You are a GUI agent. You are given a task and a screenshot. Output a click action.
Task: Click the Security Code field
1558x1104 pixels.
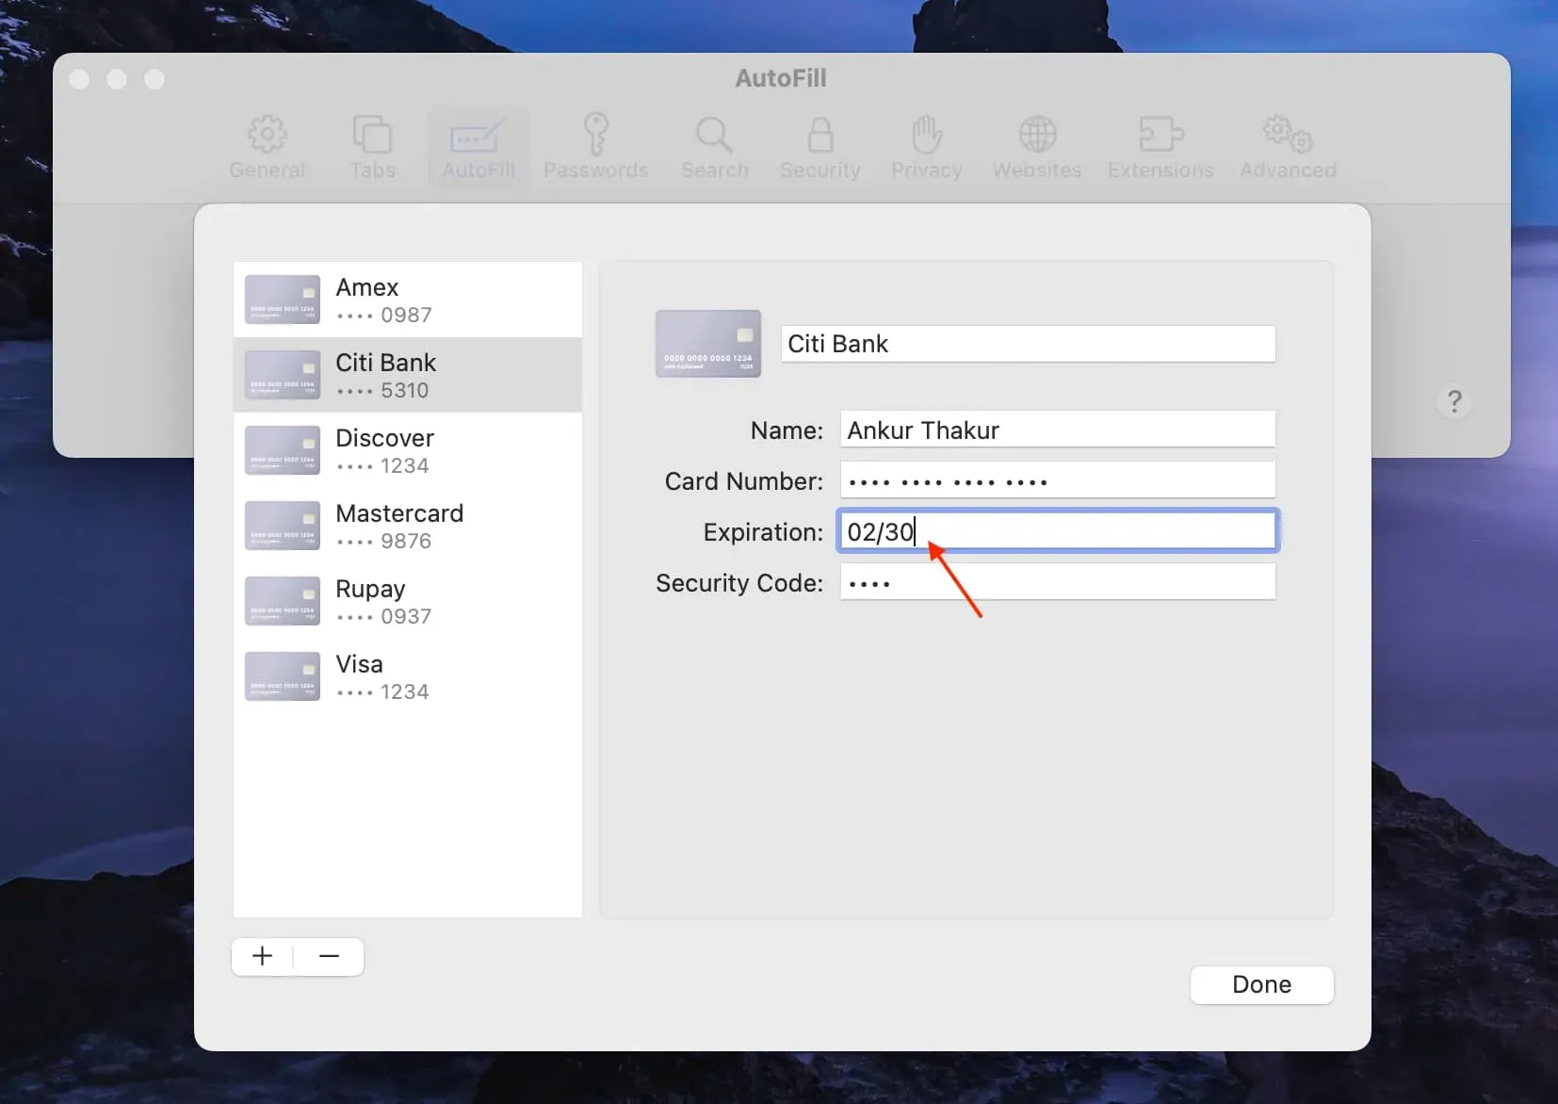(1058, 582)
